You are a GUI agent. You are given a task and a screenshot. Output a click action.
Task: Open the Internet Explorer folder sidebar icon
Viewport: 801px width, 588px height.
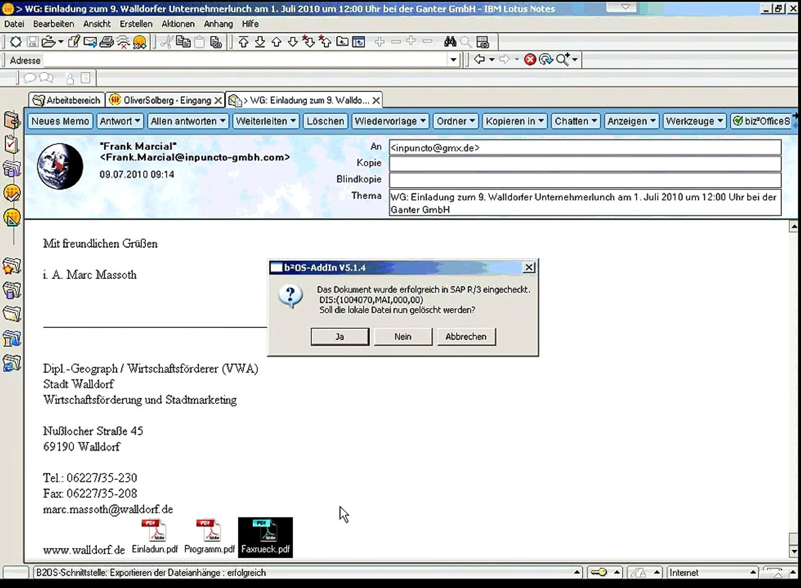11,363
